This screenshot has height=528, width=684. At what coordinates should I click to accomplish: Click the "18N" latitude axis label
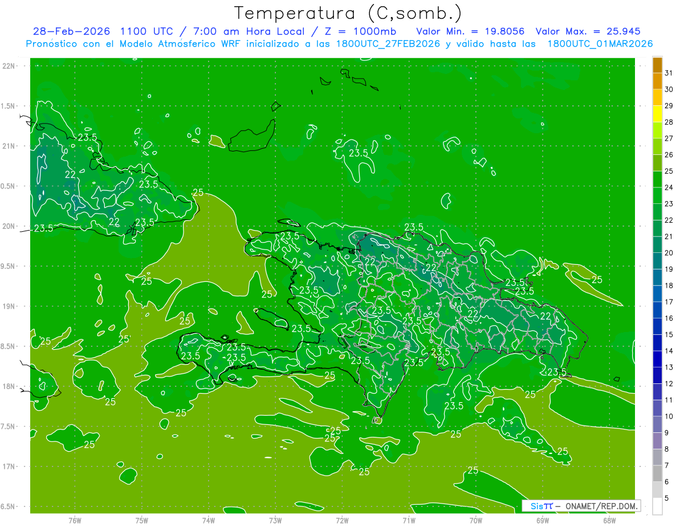point(9,386)
